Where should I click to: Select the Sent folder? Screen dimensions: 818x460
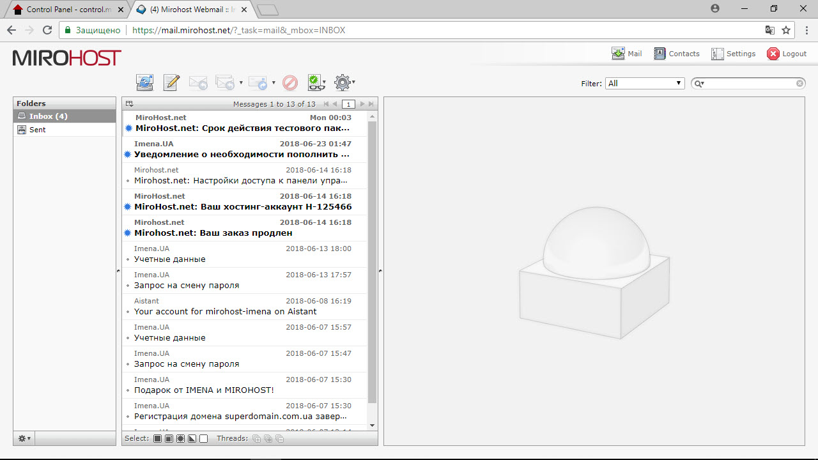pyautogui.click(x=65, y=130)
